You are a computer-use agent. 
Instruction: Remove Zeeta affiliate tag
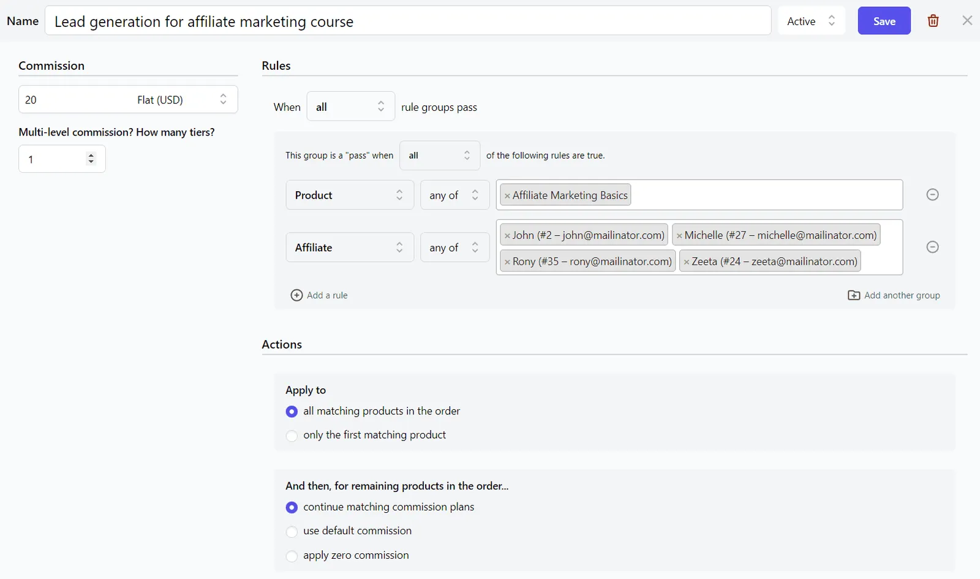687,262
